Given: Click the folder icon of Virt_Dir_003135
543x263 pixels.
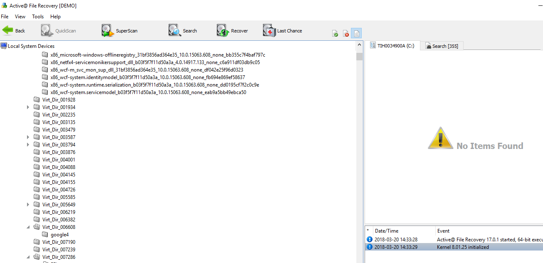Looking at the screenshot, I should [x=37, y=122].
